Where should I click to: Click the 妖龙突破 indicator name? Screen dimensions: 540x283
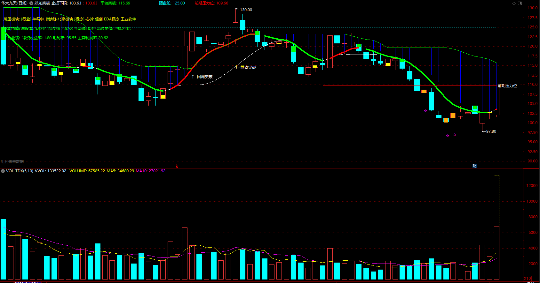click(x=42, y=3)
